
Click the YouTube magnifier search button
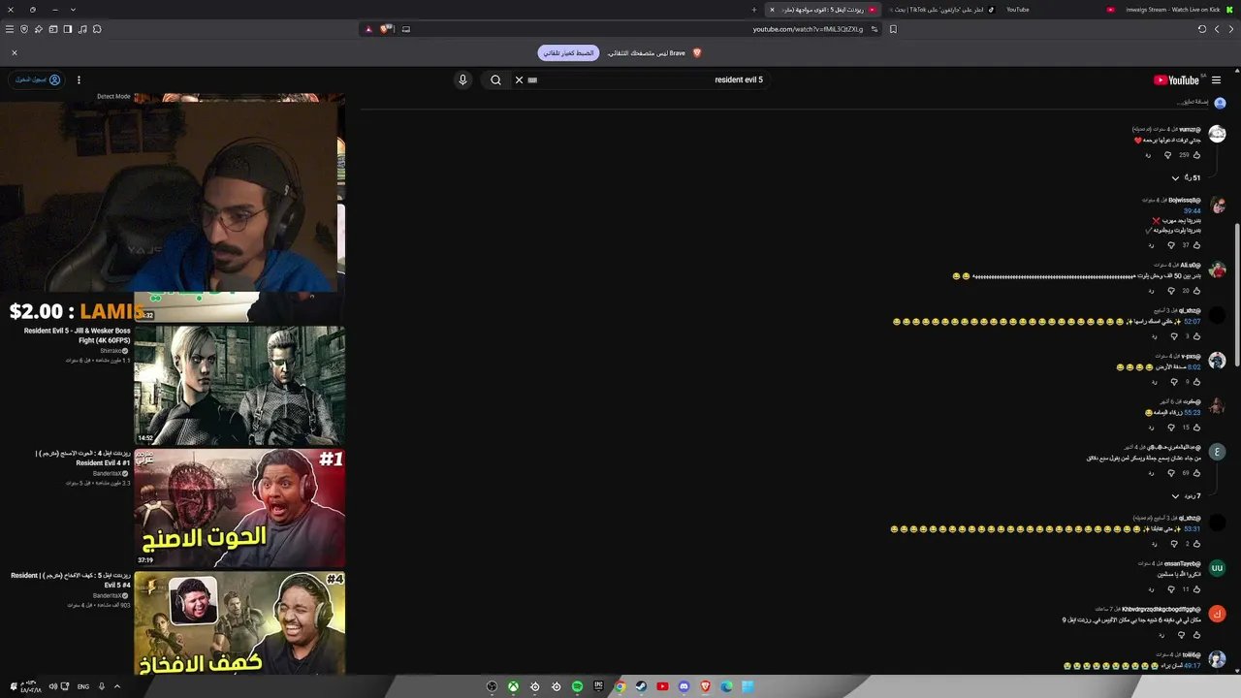495,79
